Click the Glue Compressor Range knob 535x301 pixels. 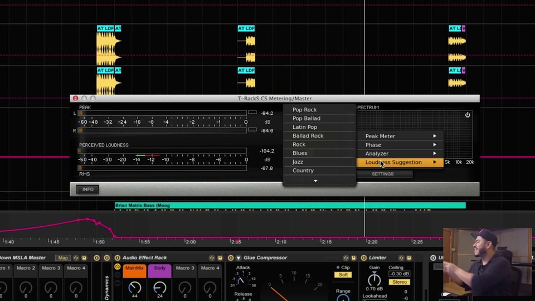(x=343, y=298)
